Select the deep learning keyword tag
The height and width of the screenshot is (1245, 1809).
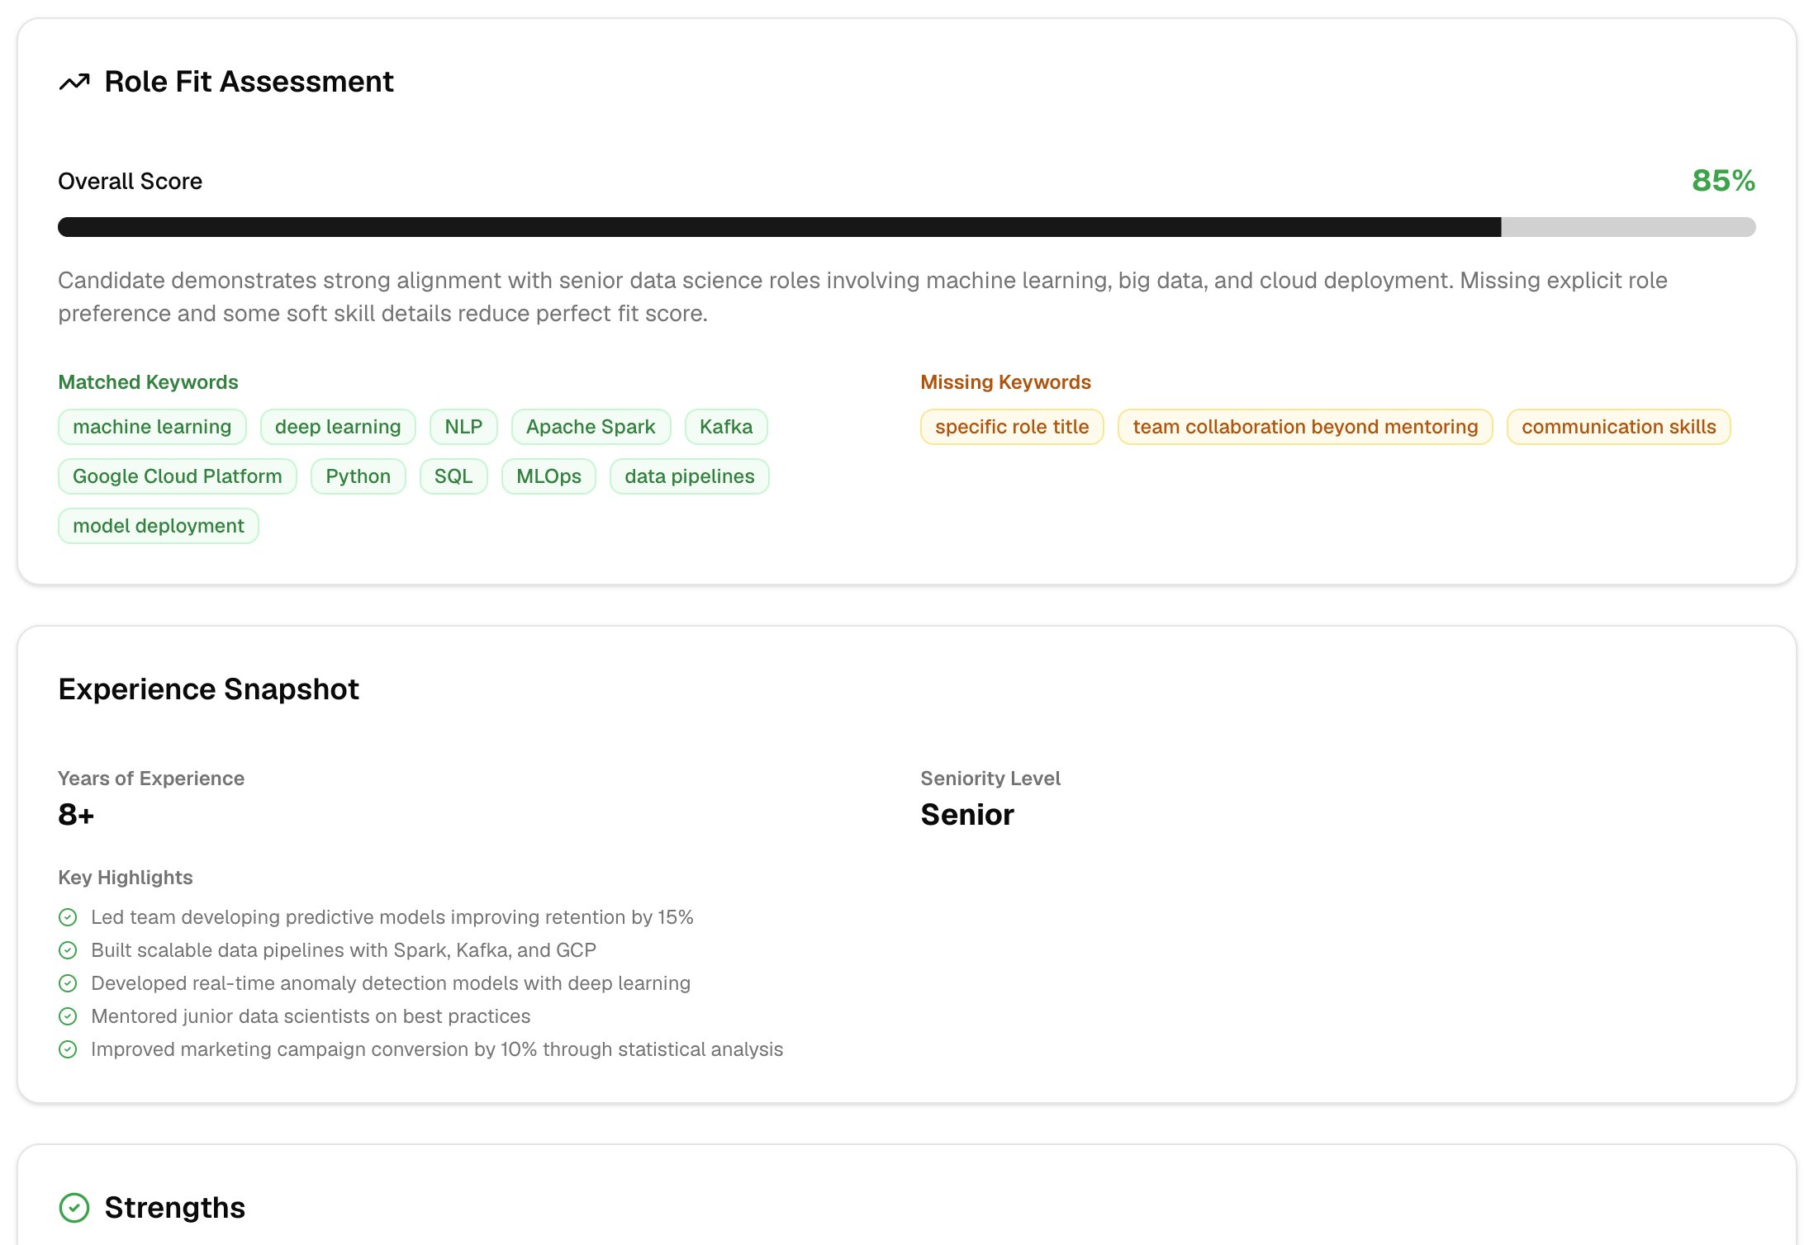tap(338, 427)
